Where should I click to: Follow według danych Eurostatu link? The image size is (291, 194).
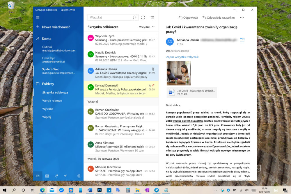click(x=187, y=121)
